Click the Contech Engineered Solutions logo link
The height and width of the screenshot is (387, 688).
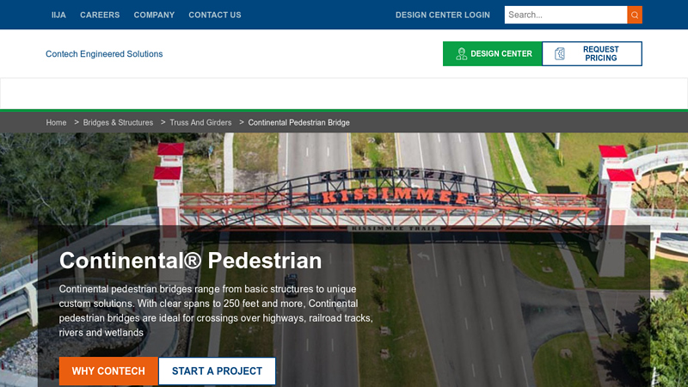point(104,54)
